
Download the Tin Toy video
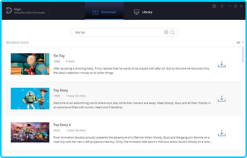click(x=222, y=64)
